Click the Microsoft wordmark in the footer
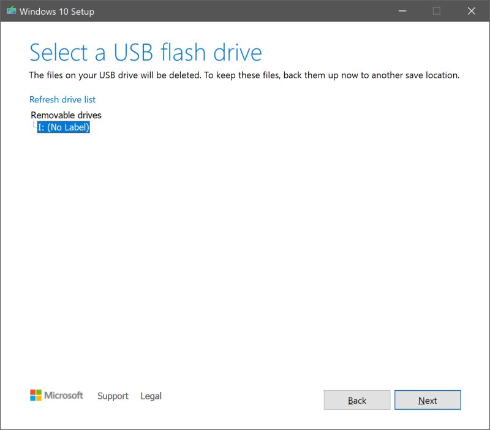 (64, 396)
